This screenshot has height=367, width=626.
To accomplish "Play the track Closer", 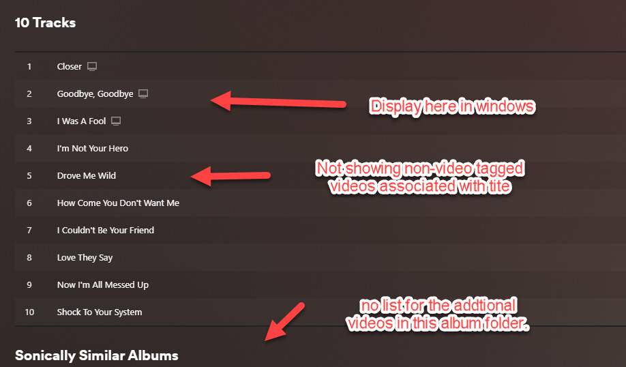I will [70, 66].
